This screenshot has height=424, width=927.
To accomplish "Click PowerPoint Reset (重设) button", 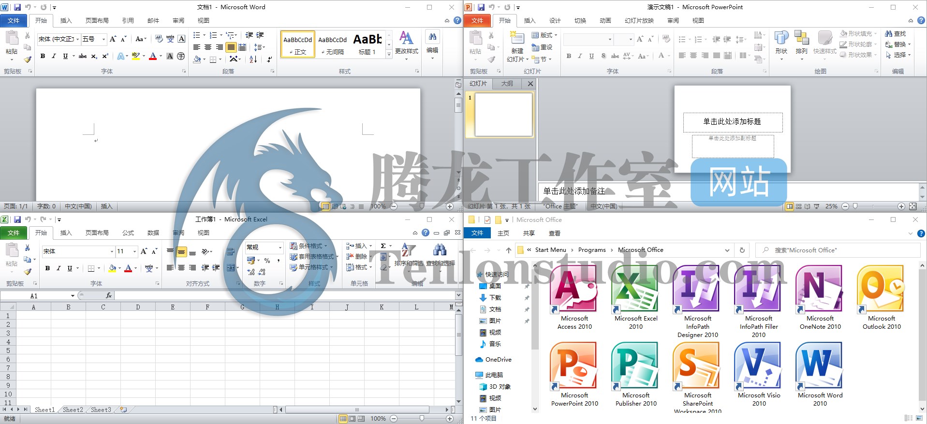I will tap(542, 47).
